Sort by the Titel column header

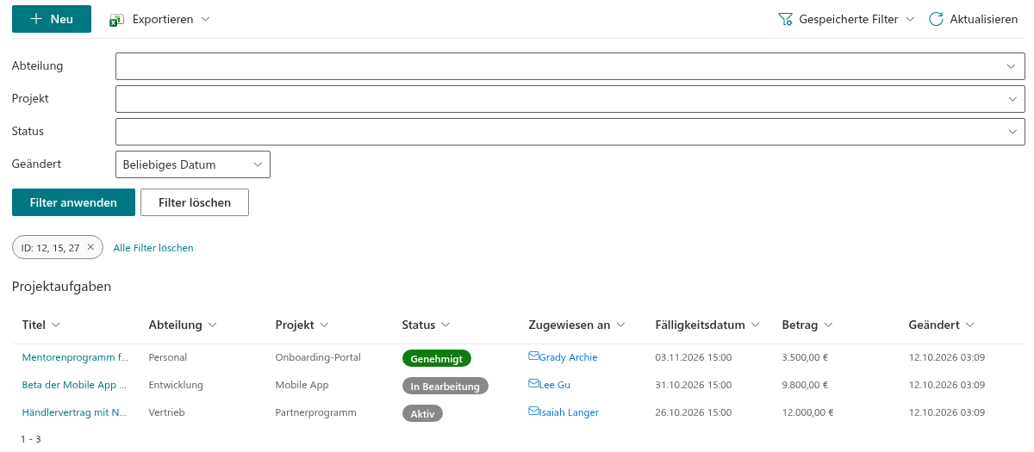pos(34,325)
